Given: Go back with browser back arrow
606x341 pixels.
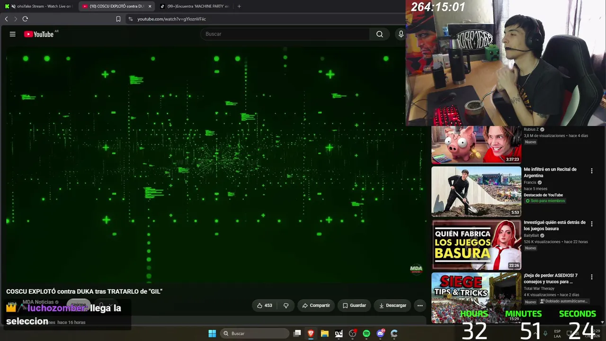Looking at the screenshot, I should coord(6,19).
